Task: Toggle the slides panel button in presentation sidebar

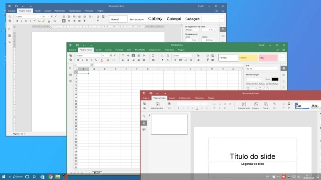Action: 144,123
